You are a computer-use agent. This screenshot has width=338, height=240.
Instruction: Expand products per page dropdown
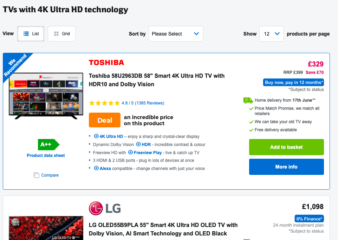271,34
